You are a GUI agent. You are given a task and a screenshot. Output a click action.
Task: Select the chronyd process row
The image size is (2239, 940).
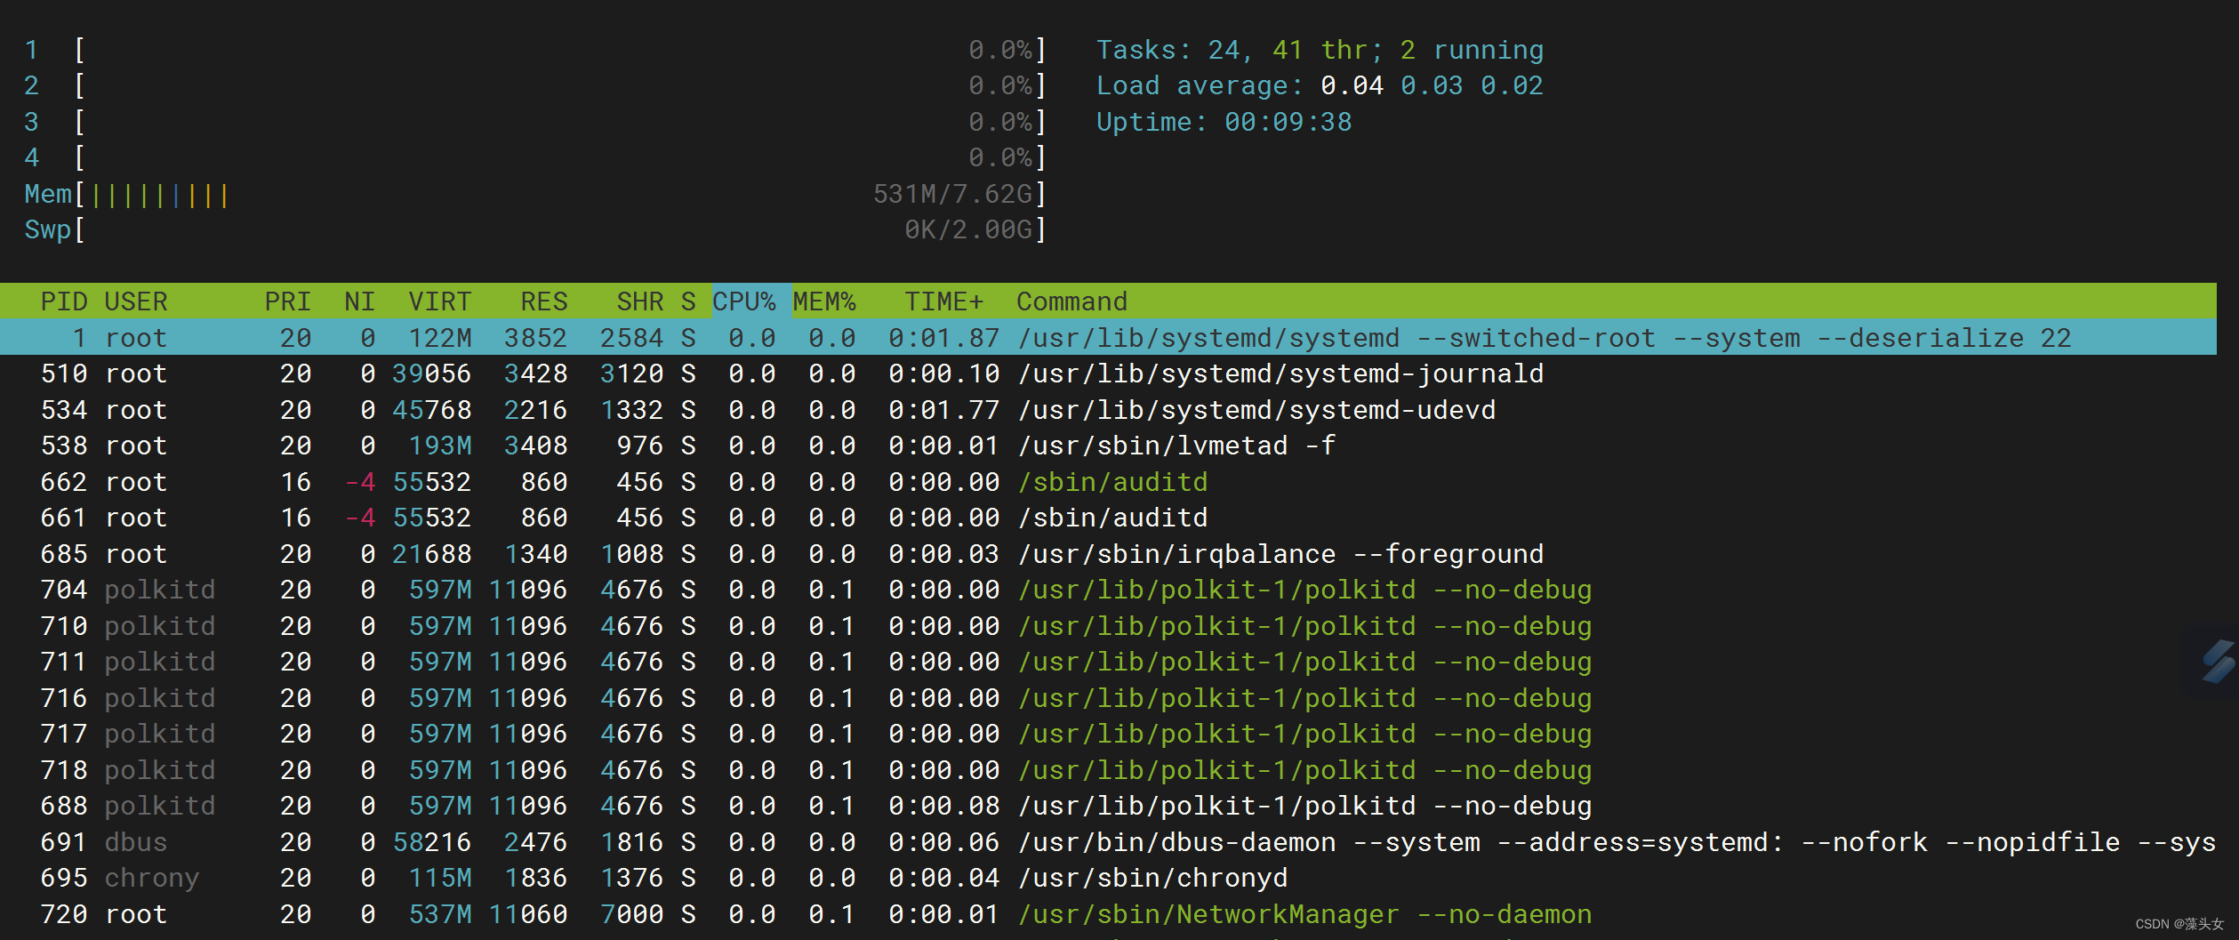[x=1108, y=878]
